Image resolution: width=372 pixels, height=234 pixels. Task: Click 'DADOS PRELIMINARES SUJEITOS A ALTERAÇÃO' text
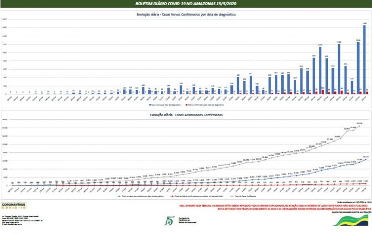pyautogui.click(x=352, y=212)
